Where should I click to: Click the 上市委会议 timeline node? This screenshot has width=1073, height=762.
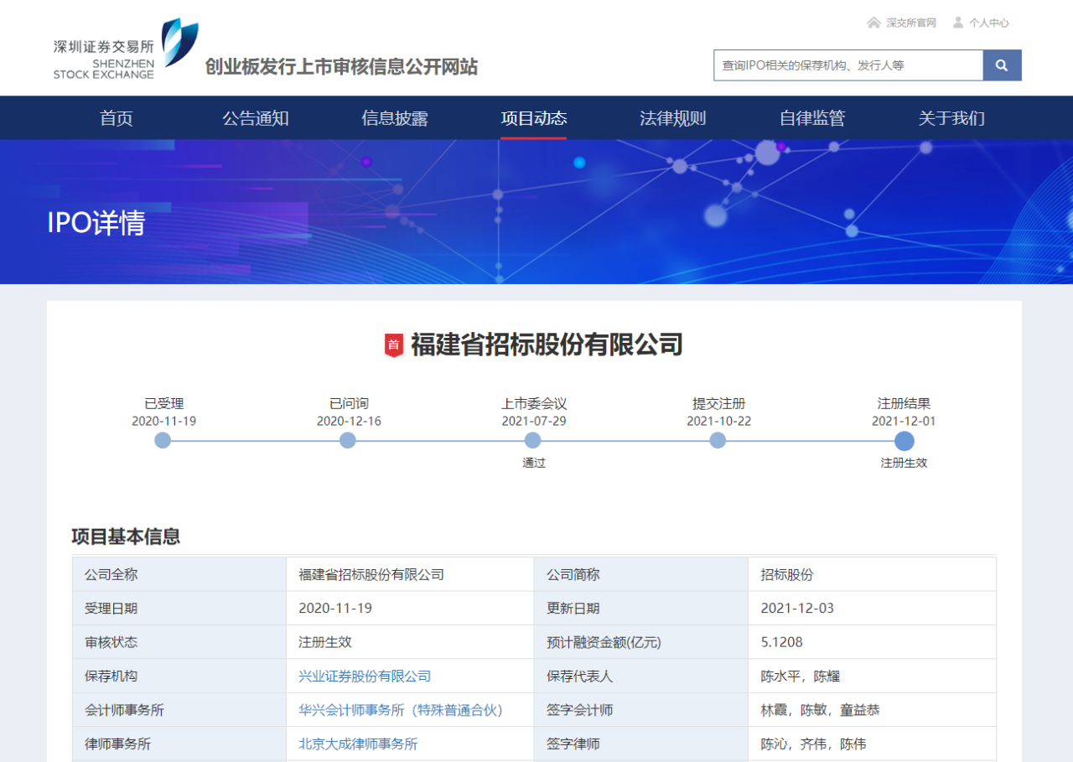point(533,440)
